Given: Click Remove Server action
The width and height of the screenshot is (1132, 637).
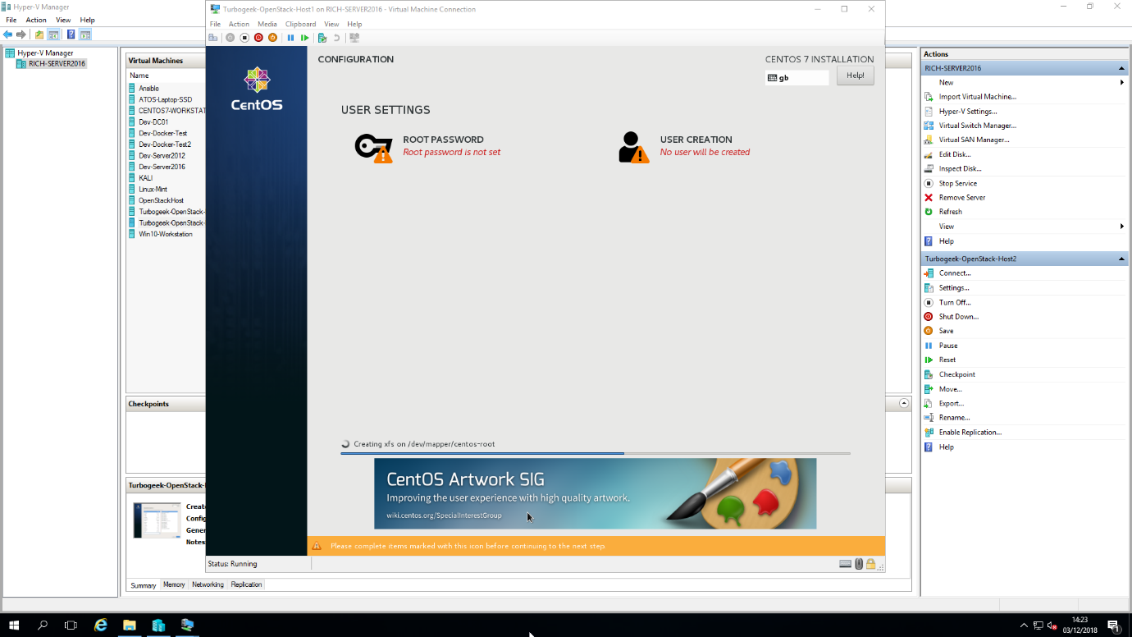Looking at the screenshot, I should pos(961,197).
